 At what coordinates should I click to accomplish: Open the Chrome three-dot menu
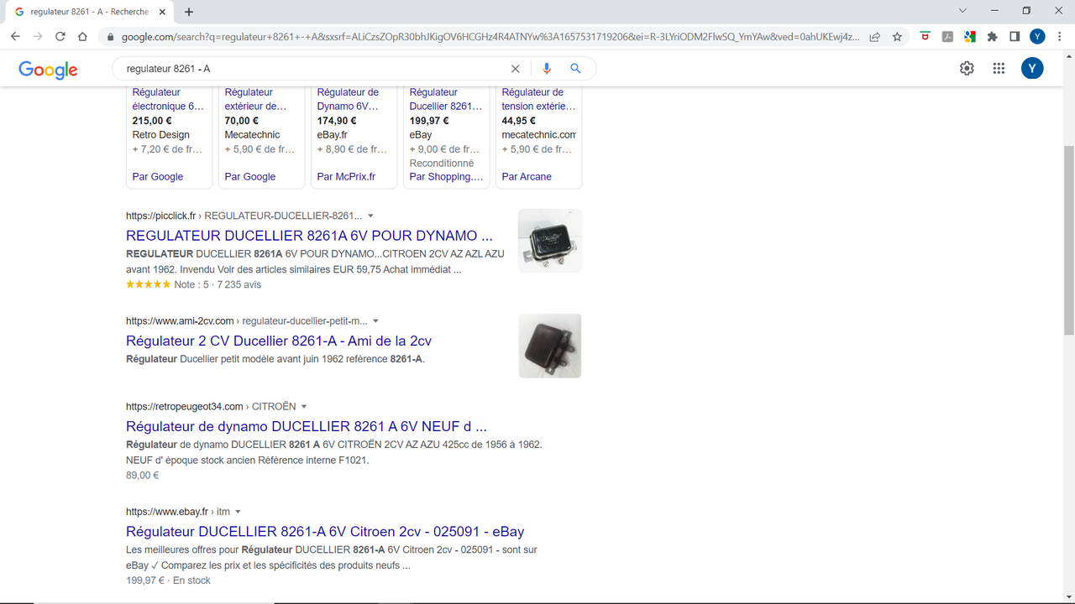pos(1060,37)
